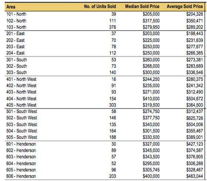Select the 101 - North row label
This screenshot has height=181, width=207.
[16, 14]
